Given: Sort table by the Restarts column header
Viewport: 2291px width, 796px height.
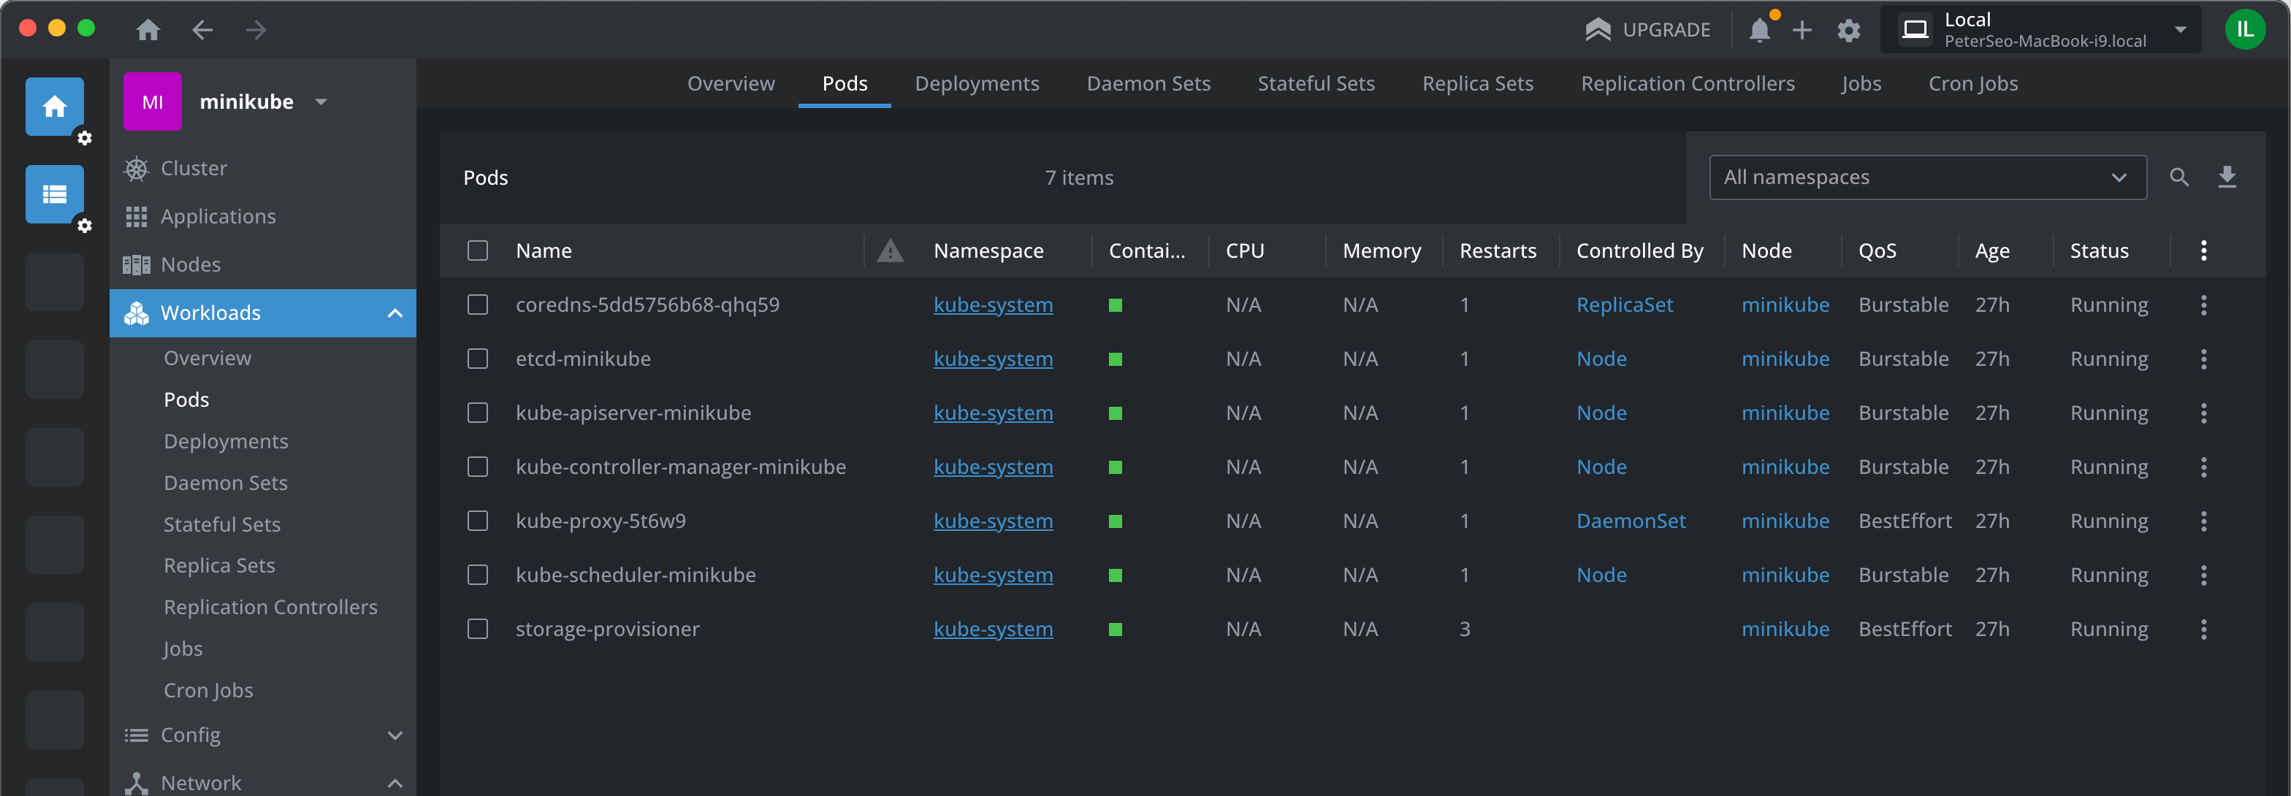Looking at the screenshot, I should click(x=1497, y=250).
